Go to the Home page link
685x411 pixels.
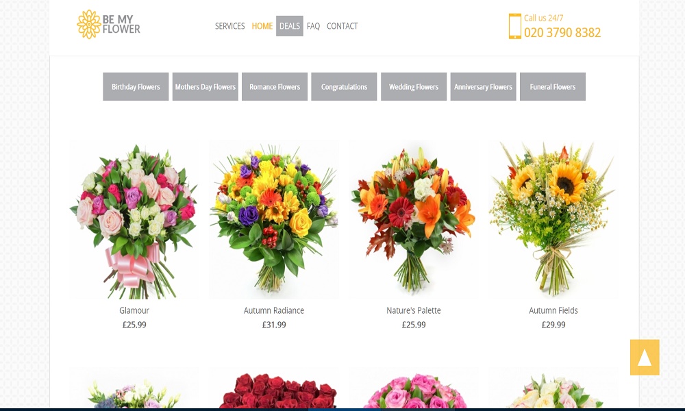[x=262, y=26]
